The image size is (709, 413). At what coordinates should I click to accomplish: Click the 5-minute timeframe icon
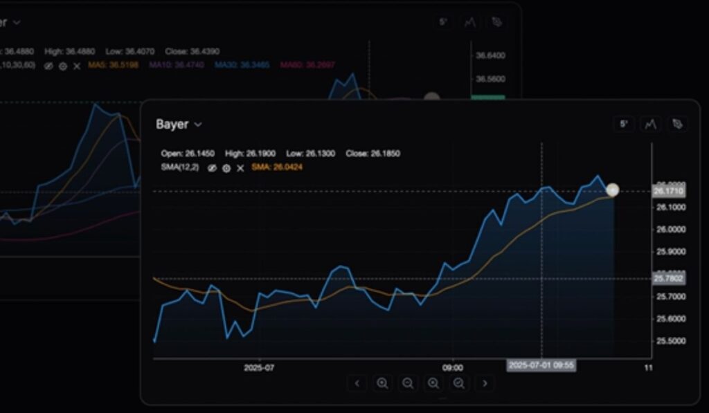point(625,125)
